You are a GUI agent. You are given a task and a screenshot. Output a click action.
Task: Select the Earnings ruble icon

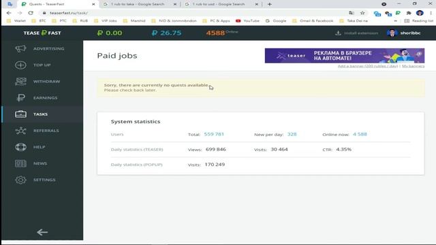[x=20, y=98]
